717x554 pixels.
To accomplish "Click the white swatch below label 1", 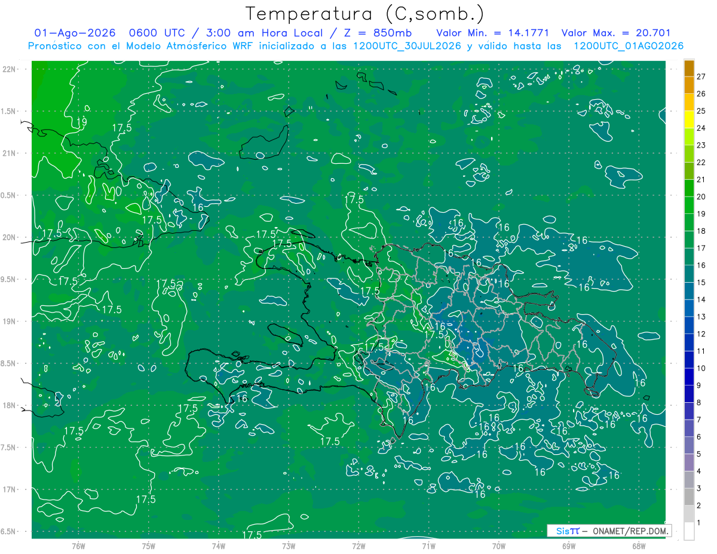I will tap(689, 531).
